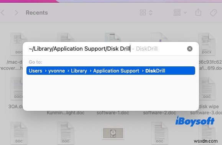Open the Share menu in Finder
222x145 pixels.
[198, 12]
